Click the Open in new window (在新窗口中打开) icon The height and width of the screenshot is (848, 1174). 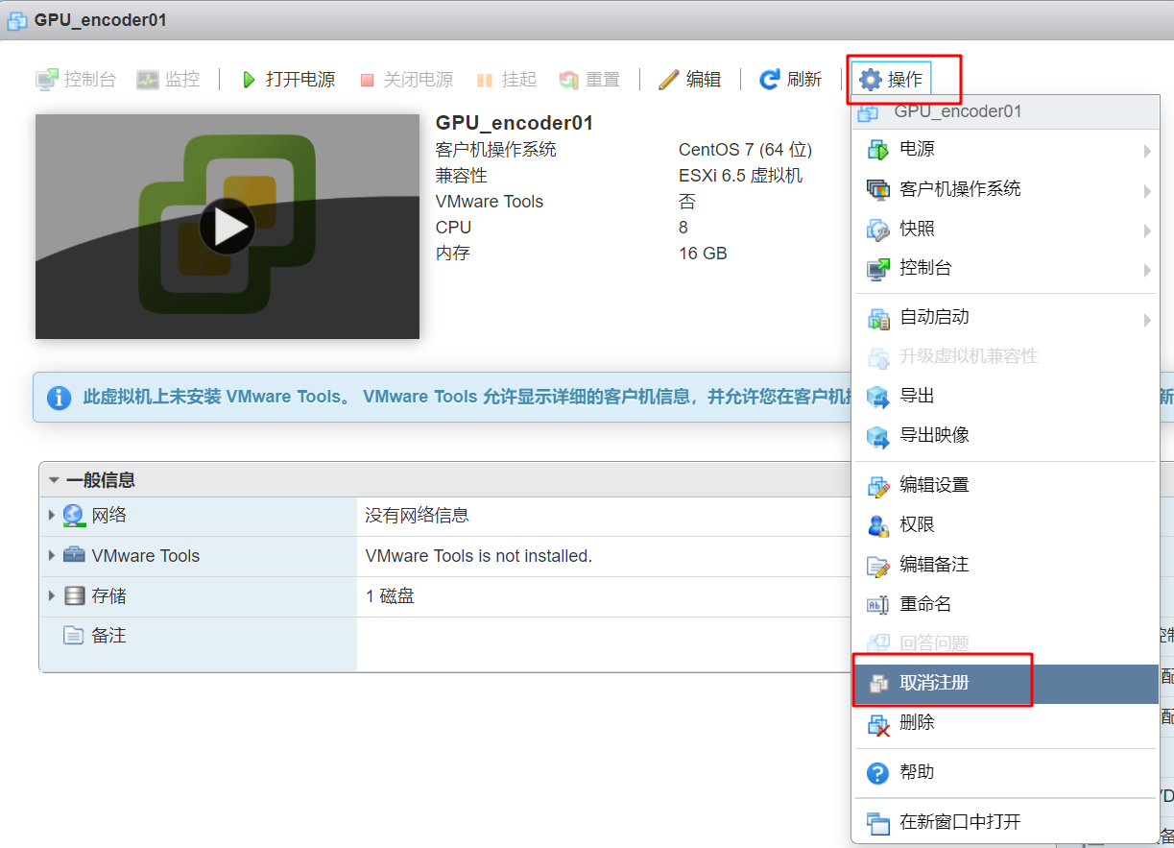(x=878, y=823)
